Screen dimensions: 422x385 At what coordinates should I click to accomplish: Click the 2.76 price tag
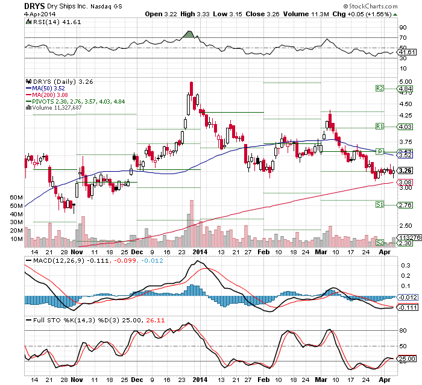point(405,205)
